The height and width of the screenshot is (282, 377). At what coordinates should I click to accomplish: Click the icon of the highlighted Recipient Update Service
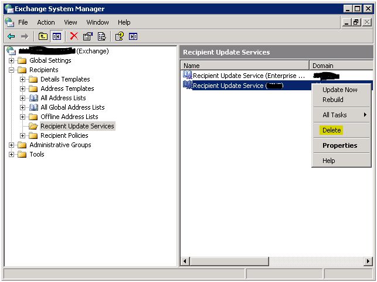point(188,85)
